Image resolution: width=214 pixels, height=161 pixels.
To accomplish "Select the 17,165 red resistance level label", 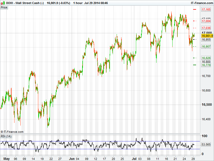I will pyautogui.click(x=206, y=10).
